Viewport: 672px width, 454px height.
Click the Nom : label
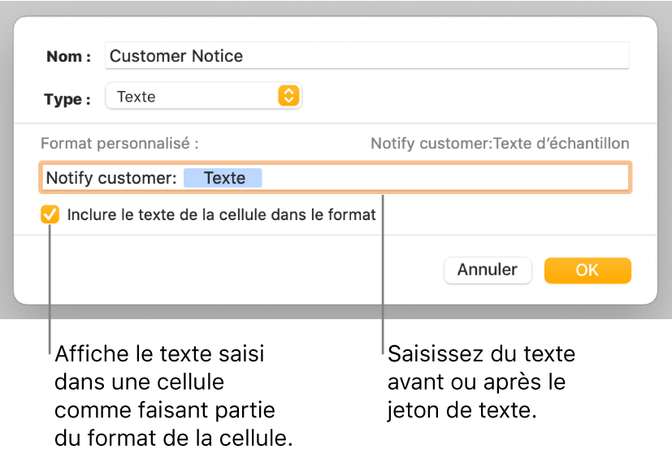(68, 56)
